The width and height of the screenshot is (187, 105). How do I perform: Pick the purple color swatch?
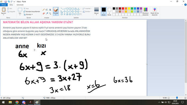point(141,8)
